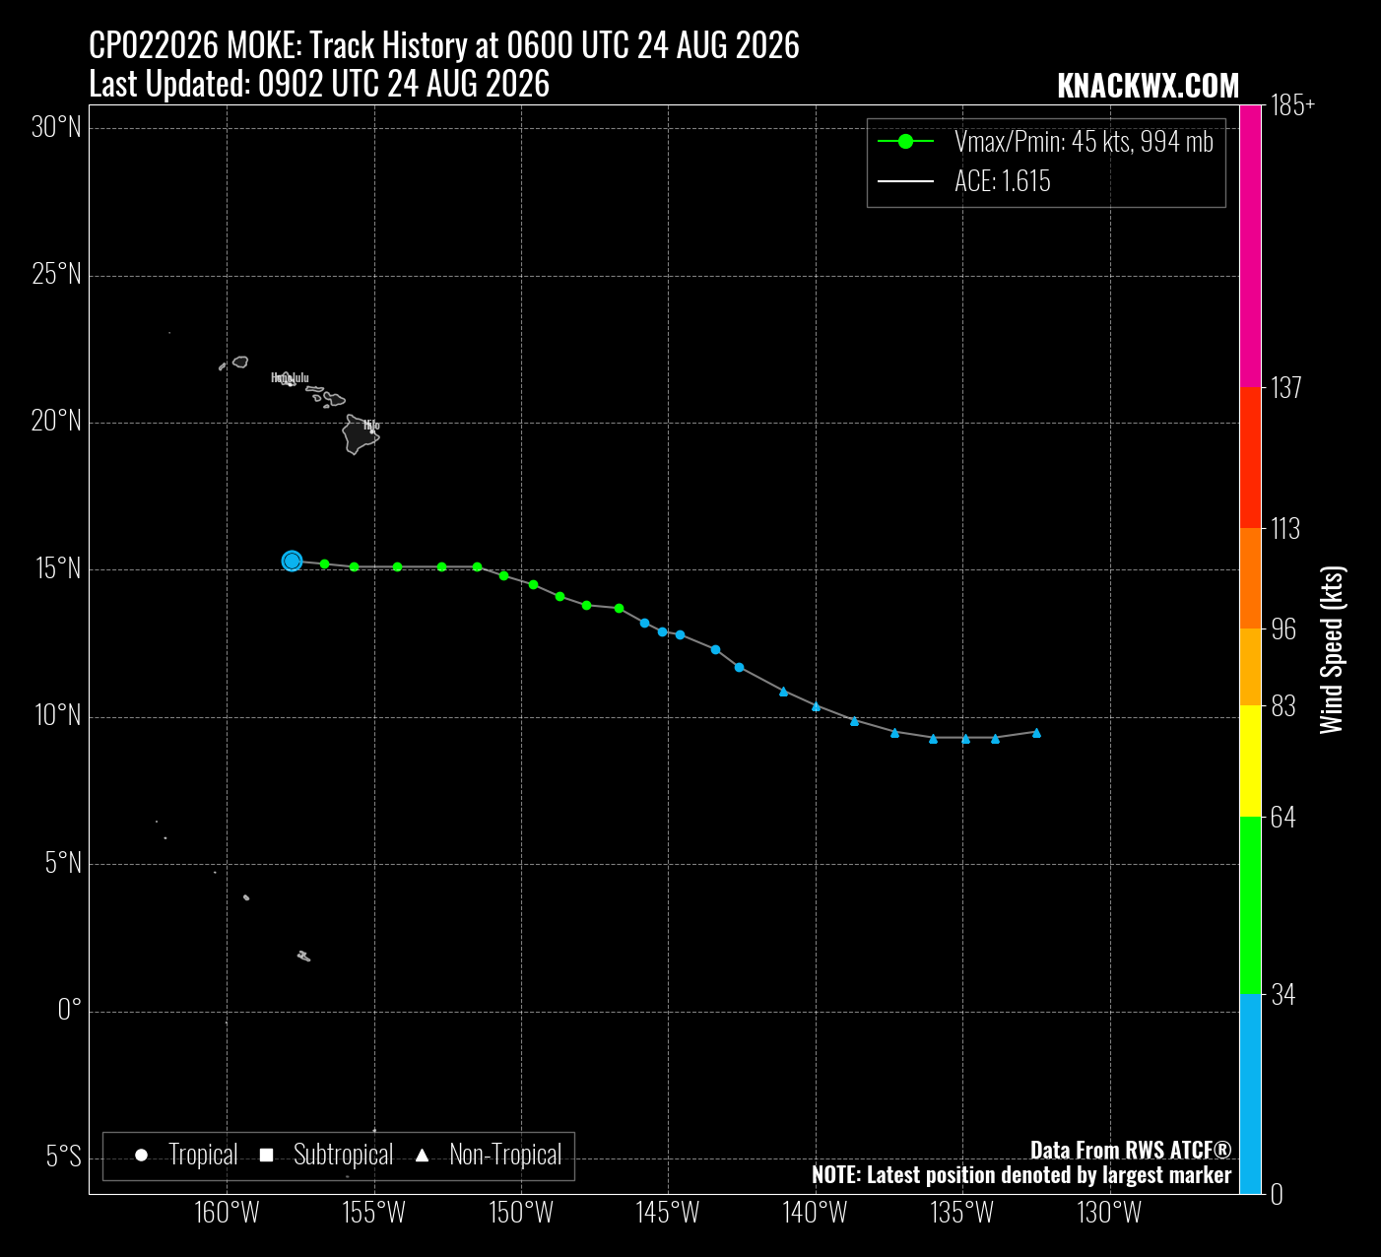Click the "185+" colorbar tick label

tap(1293, 106)
